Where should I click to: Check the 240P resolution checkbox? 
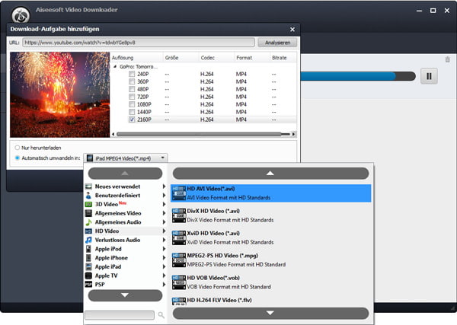pyautogui.click(x=132, y=74)
